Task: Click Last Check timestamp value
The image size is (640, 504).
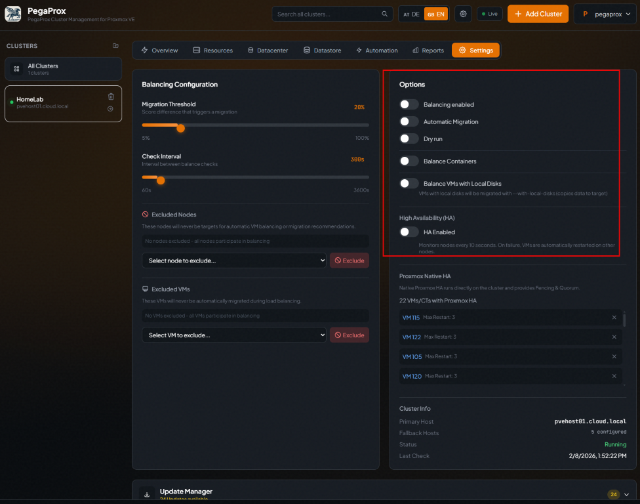Action: pyautogui.click(x=597, y=456)
